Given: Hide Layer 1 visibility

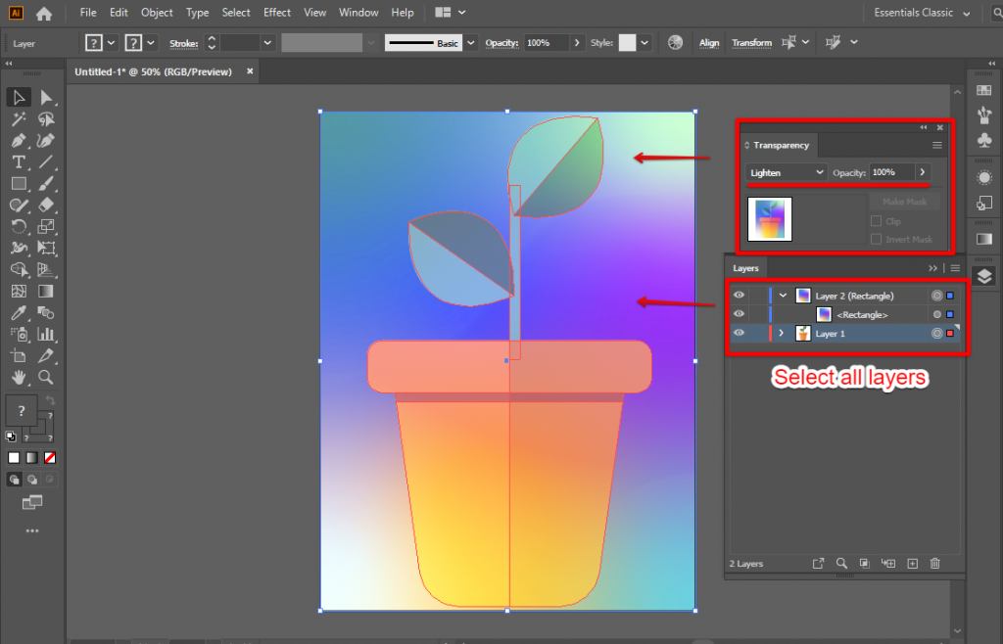Looking at the screenshot, I should tap(740, 333).
